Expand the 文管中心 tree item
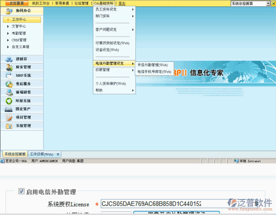The width and height of the screenshot is (276, 215). pos(8,27)
